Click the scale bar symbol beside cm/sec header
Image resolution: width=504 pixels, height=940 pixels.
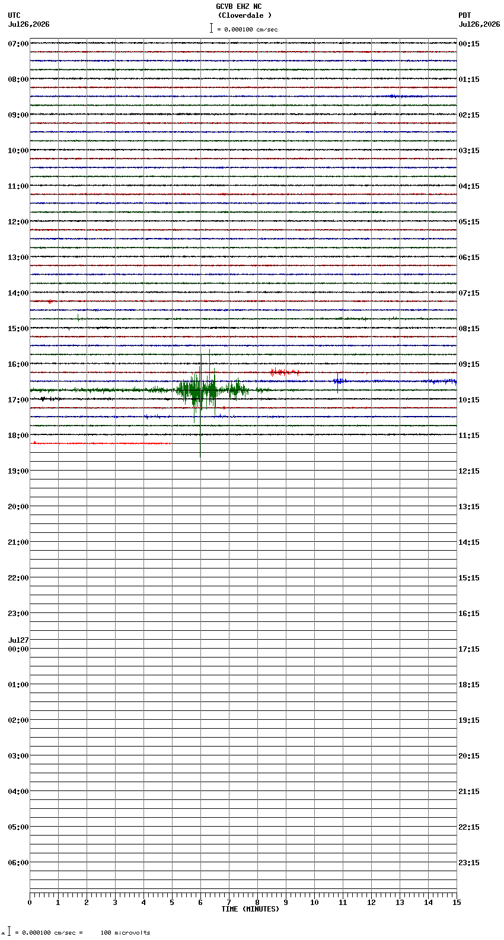click(x=211, y=28)
